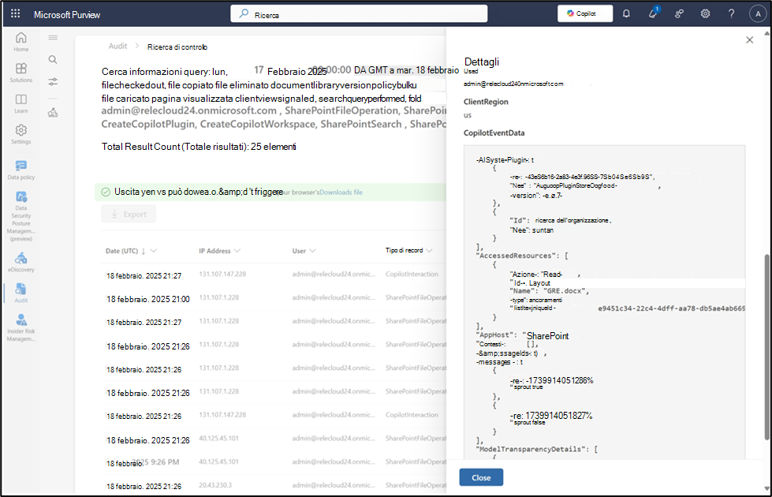
Task: Open Data policy solution
Action: (21, 170)
